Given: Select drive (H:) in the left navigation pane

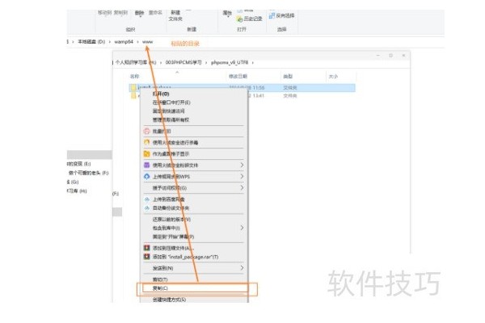Looking at the screenshot, I should click(77, 191).
